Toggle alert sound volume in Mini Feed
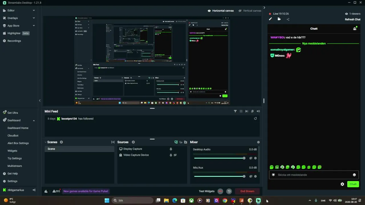The width and height of the screenshot is (365, 205). click(x=258, y=111)
